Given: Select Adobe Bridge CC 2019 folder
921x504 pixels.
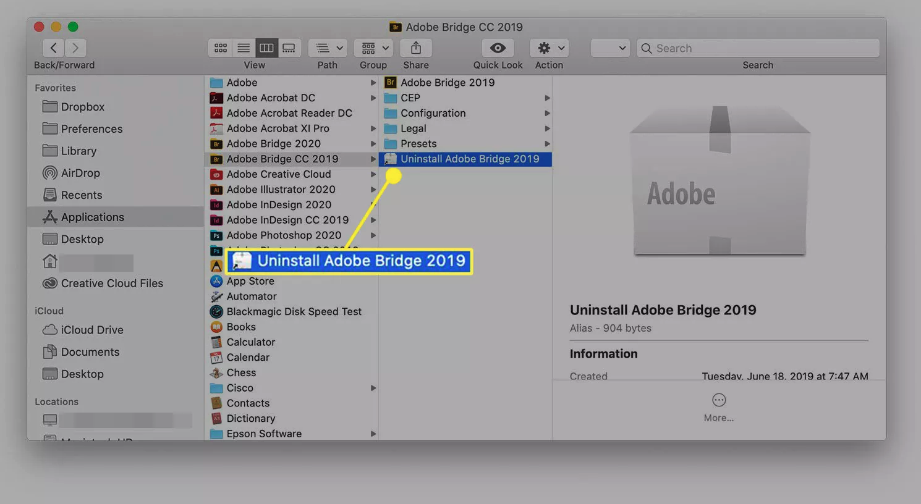Looking at the screenshot, I should pos(291,159).
